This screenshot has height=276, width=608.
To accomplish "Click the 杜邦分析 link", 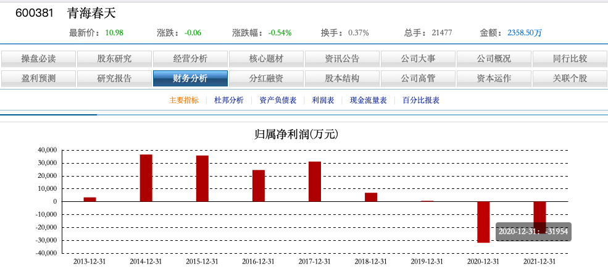I will (229, 101).
